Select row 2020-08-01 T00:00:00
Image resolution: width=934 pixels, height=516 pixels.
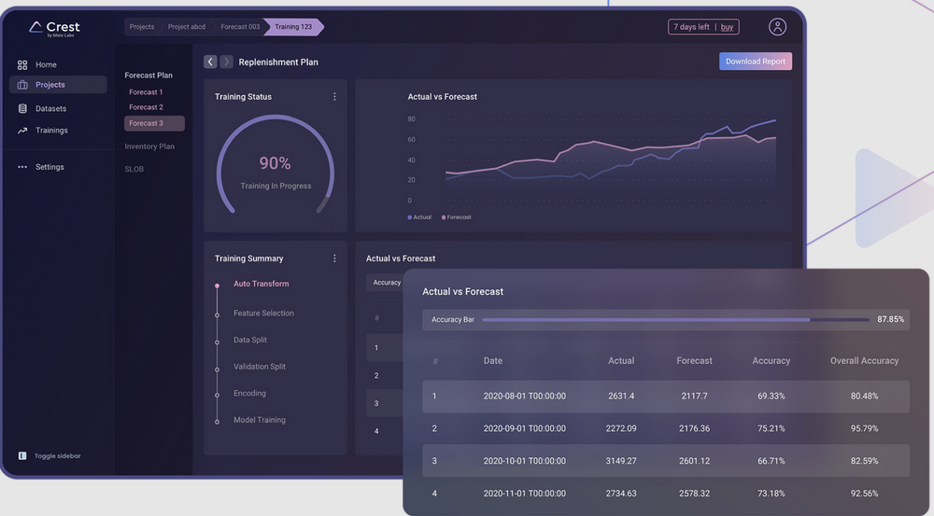pos(666,397)
